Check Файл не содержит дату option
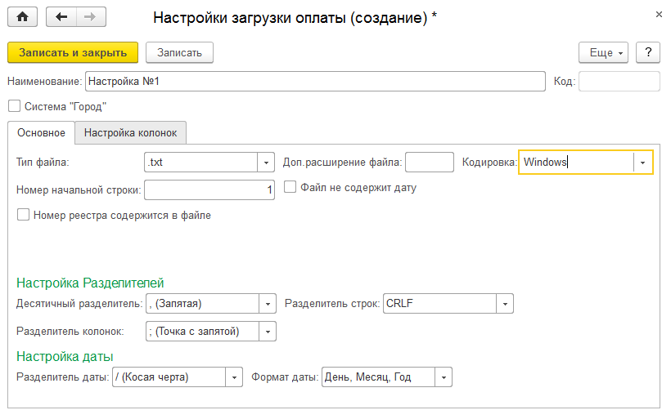Screen dimensions: 671x419 click(x=290, y=187)
